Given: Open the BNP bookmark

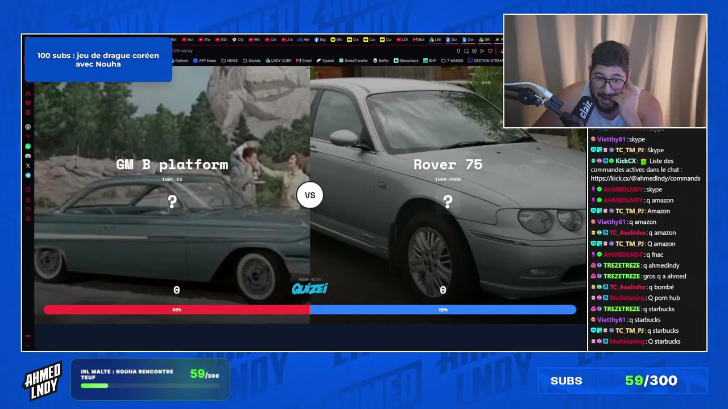Looking at the screenshot, I should [x=429, y=60].
